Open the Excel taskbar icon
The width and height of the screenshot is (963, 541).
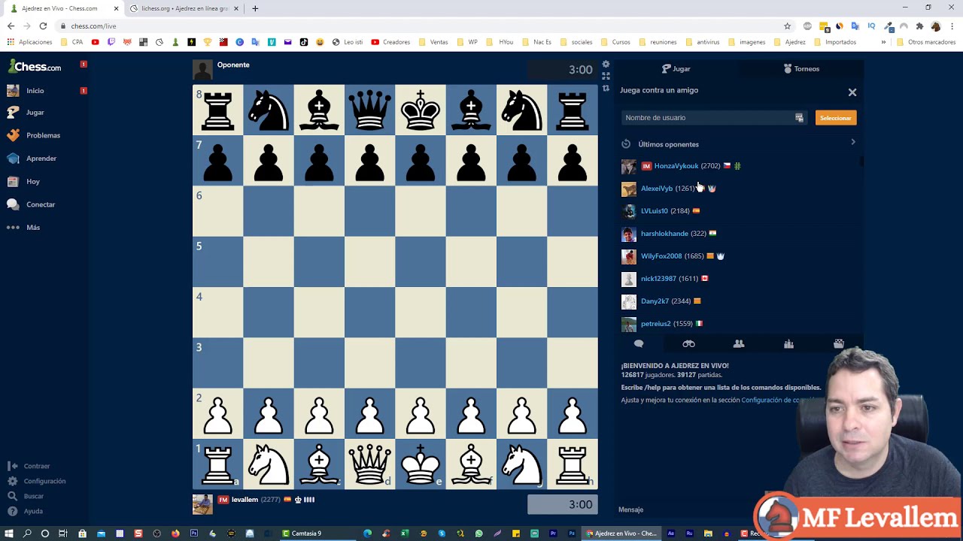[x=405, y=533]
